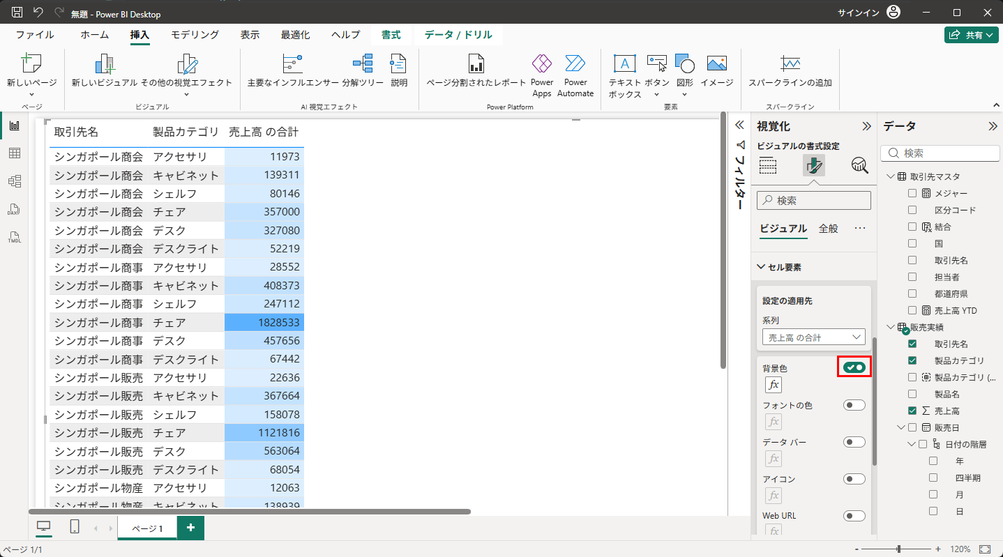This screenshot has width=1003, height=557.
Task: Insert 説明 smart narrative visual
Action: pos(399,70)
